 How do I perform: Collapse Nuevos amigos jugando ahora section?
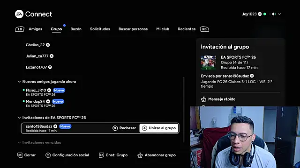19,82
